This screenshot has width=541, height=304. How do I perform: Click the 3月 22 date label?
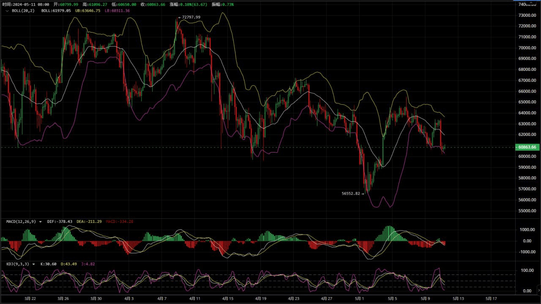point(30,299)
